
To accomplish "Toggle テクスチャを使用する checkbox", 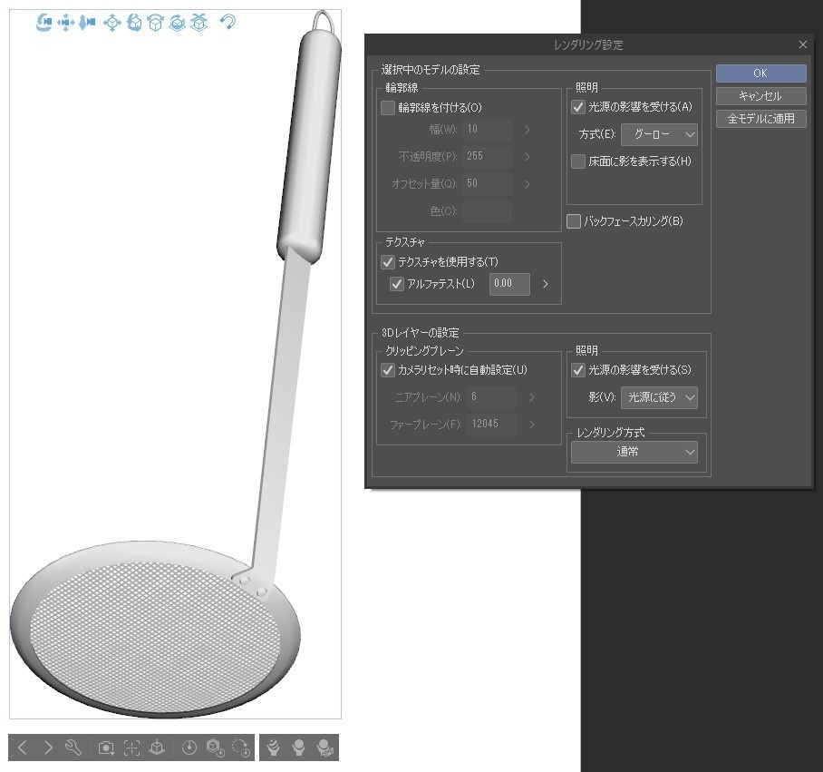I will click(x=388, y=262).
